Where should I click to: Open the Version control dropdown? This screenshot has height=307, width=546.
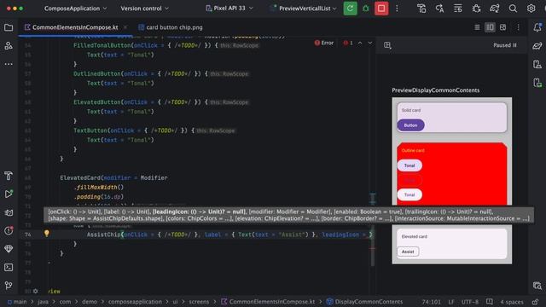click(x=144, y=9)
